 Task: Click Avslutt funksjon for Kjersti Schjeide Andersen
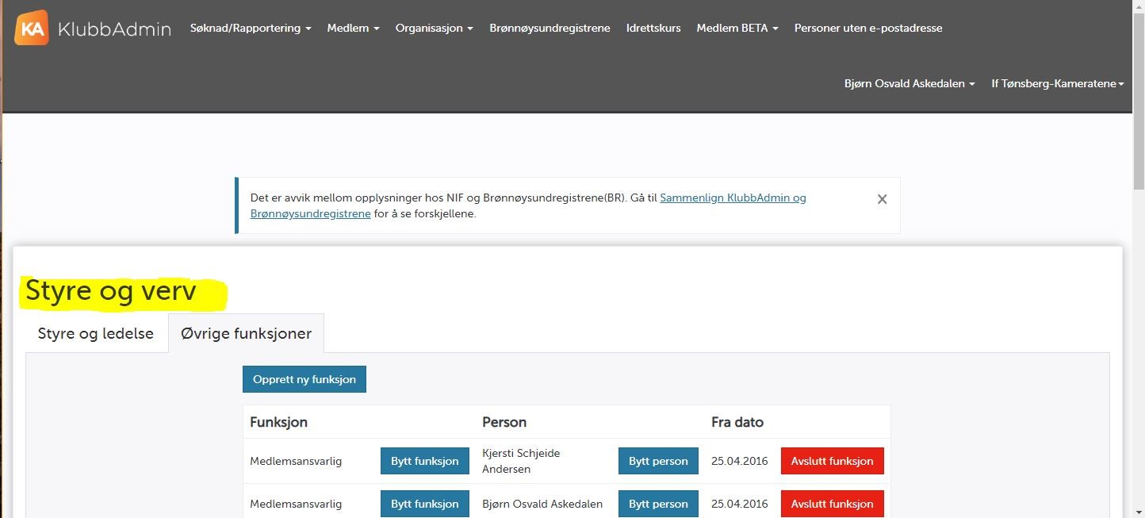[x=832, y=461]
